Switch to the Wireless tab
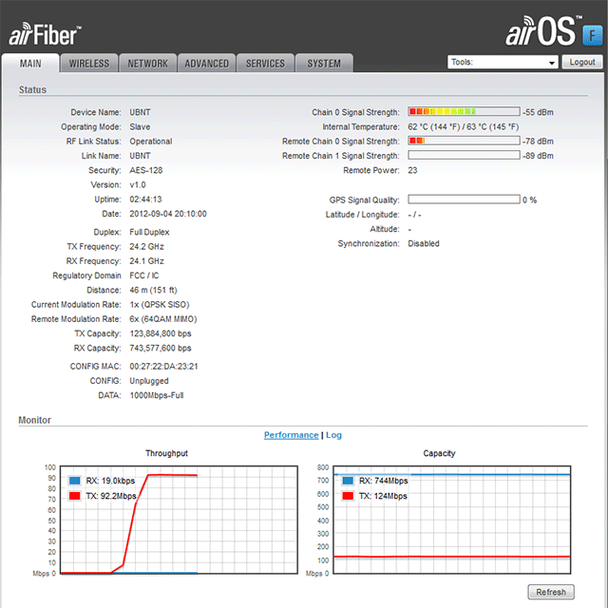The image size is (608, 608). [x=89, y=64]
